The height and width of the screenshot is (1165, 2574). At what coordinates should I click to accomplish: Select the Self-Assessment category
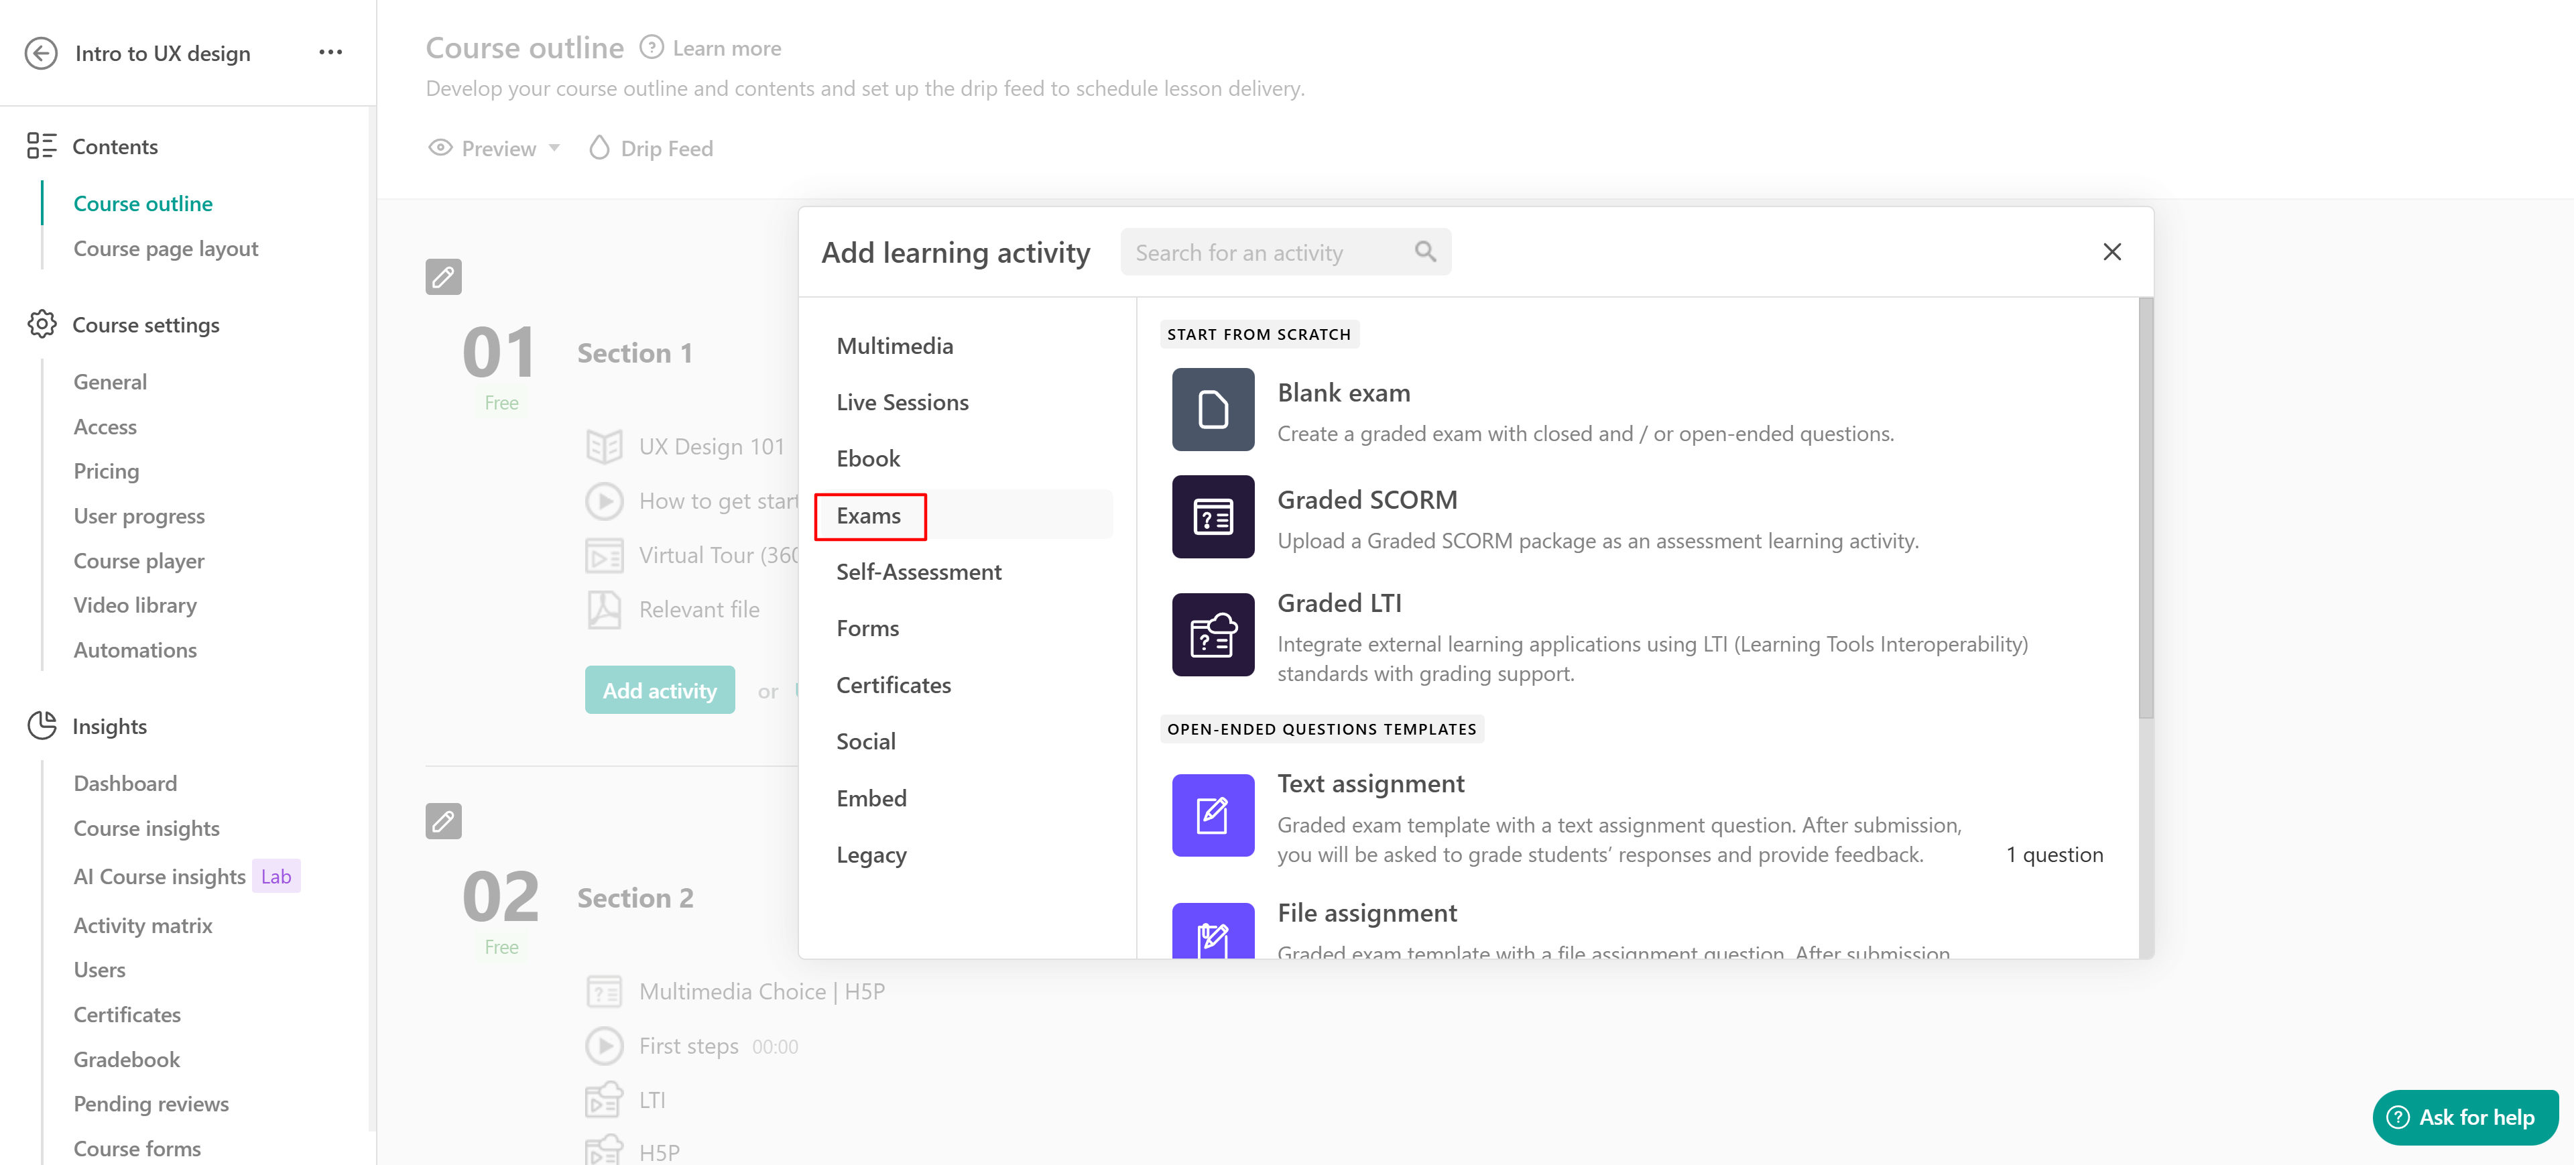click(918, 572)
